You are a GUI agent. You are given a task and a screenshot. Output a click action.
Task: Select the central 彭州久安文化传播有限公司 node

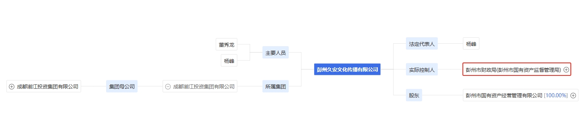347,69
